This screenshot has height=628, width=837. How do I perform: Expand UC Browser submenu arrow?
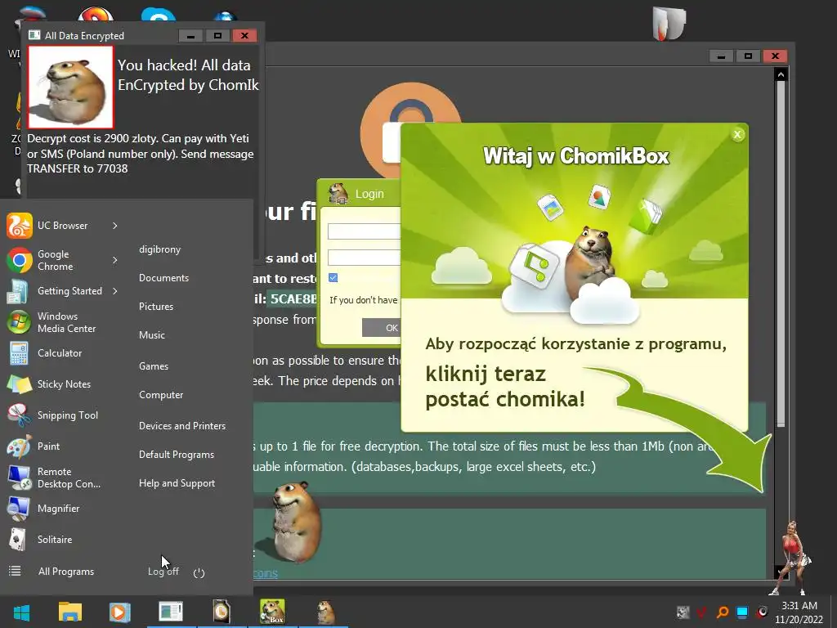pos(114,226)
